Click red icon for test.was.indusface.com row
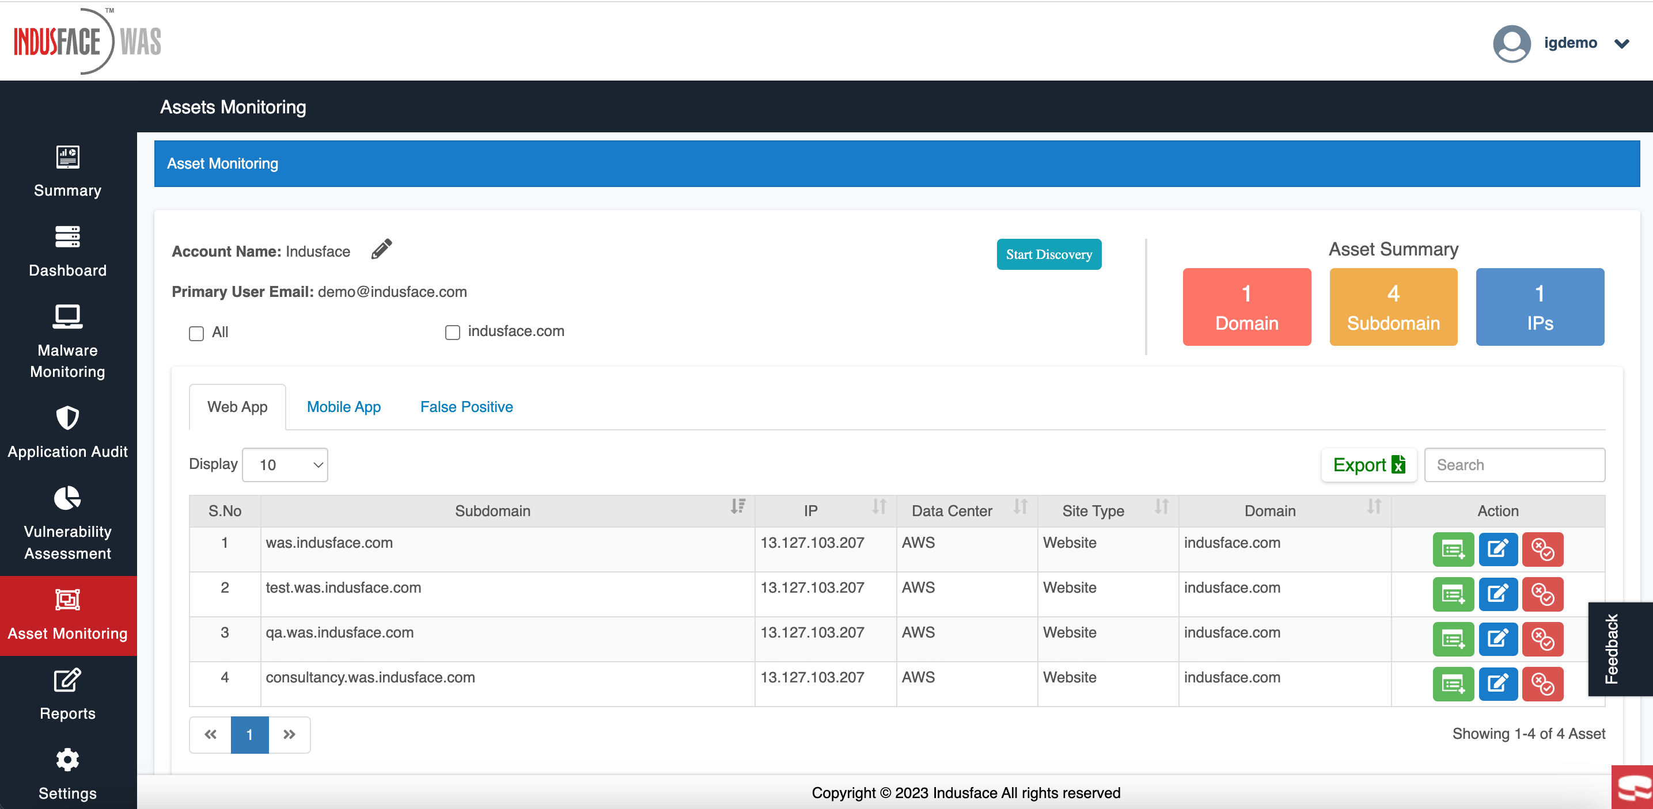1653x809 pixels. pos(1542,594)
